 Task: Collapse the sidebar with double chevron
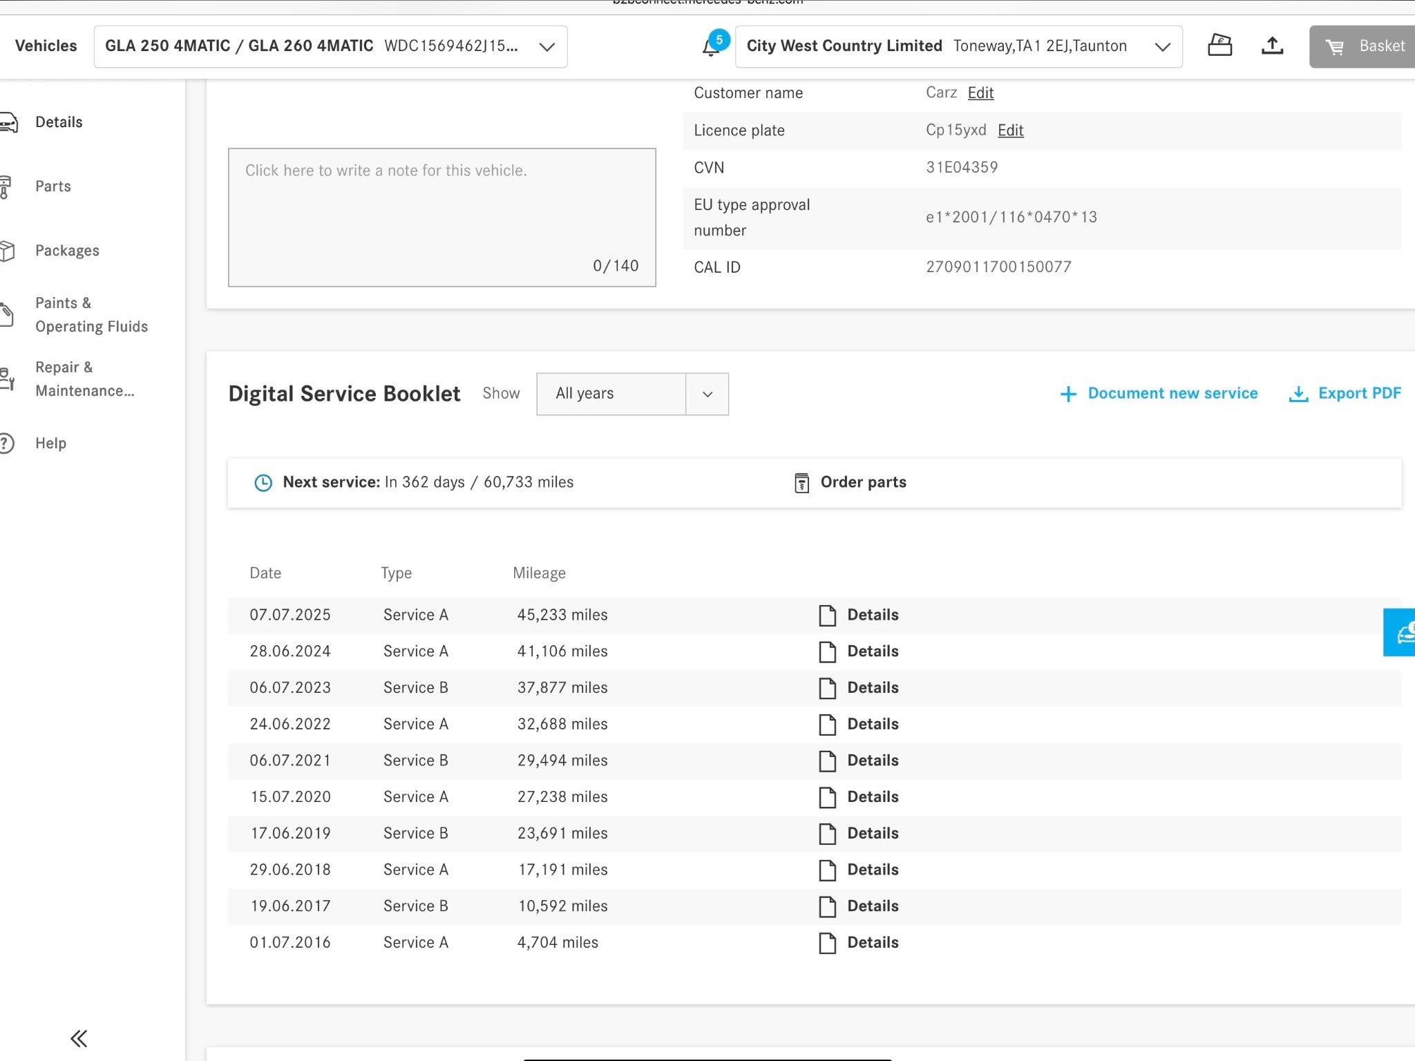(x=79, y=1038)
